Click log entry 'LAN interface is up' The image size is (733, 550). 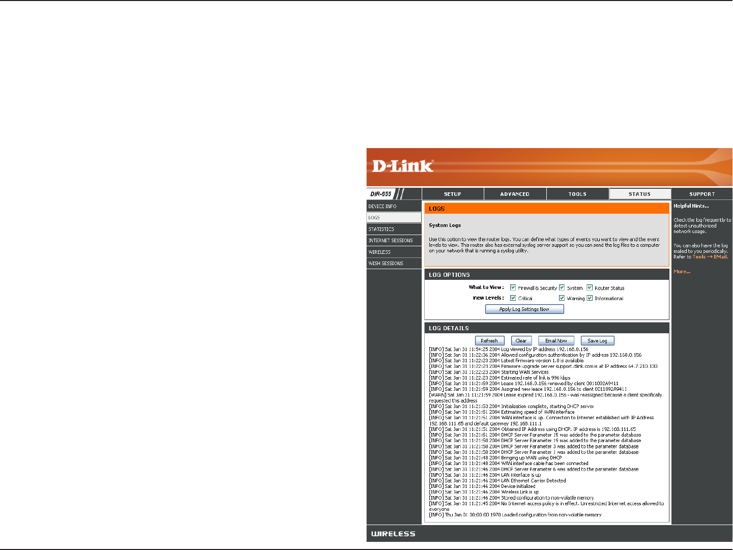[485, 475]
